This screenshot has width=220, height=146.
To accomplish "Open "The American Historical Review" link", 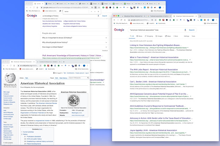I will click(46, 103).
